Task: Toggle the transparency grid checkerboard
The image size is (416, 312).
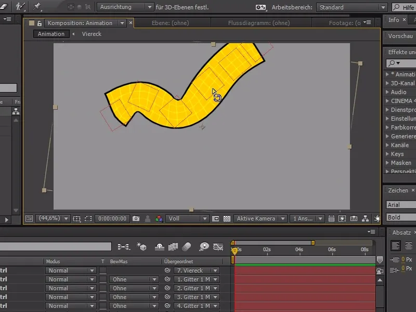Action: click(x=227, y=218)
